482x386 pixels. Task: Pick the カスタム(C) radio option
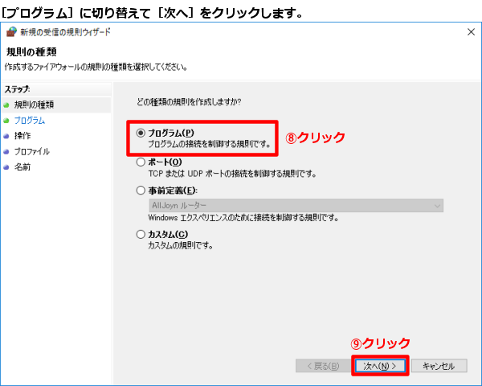(x=141, y=234)
